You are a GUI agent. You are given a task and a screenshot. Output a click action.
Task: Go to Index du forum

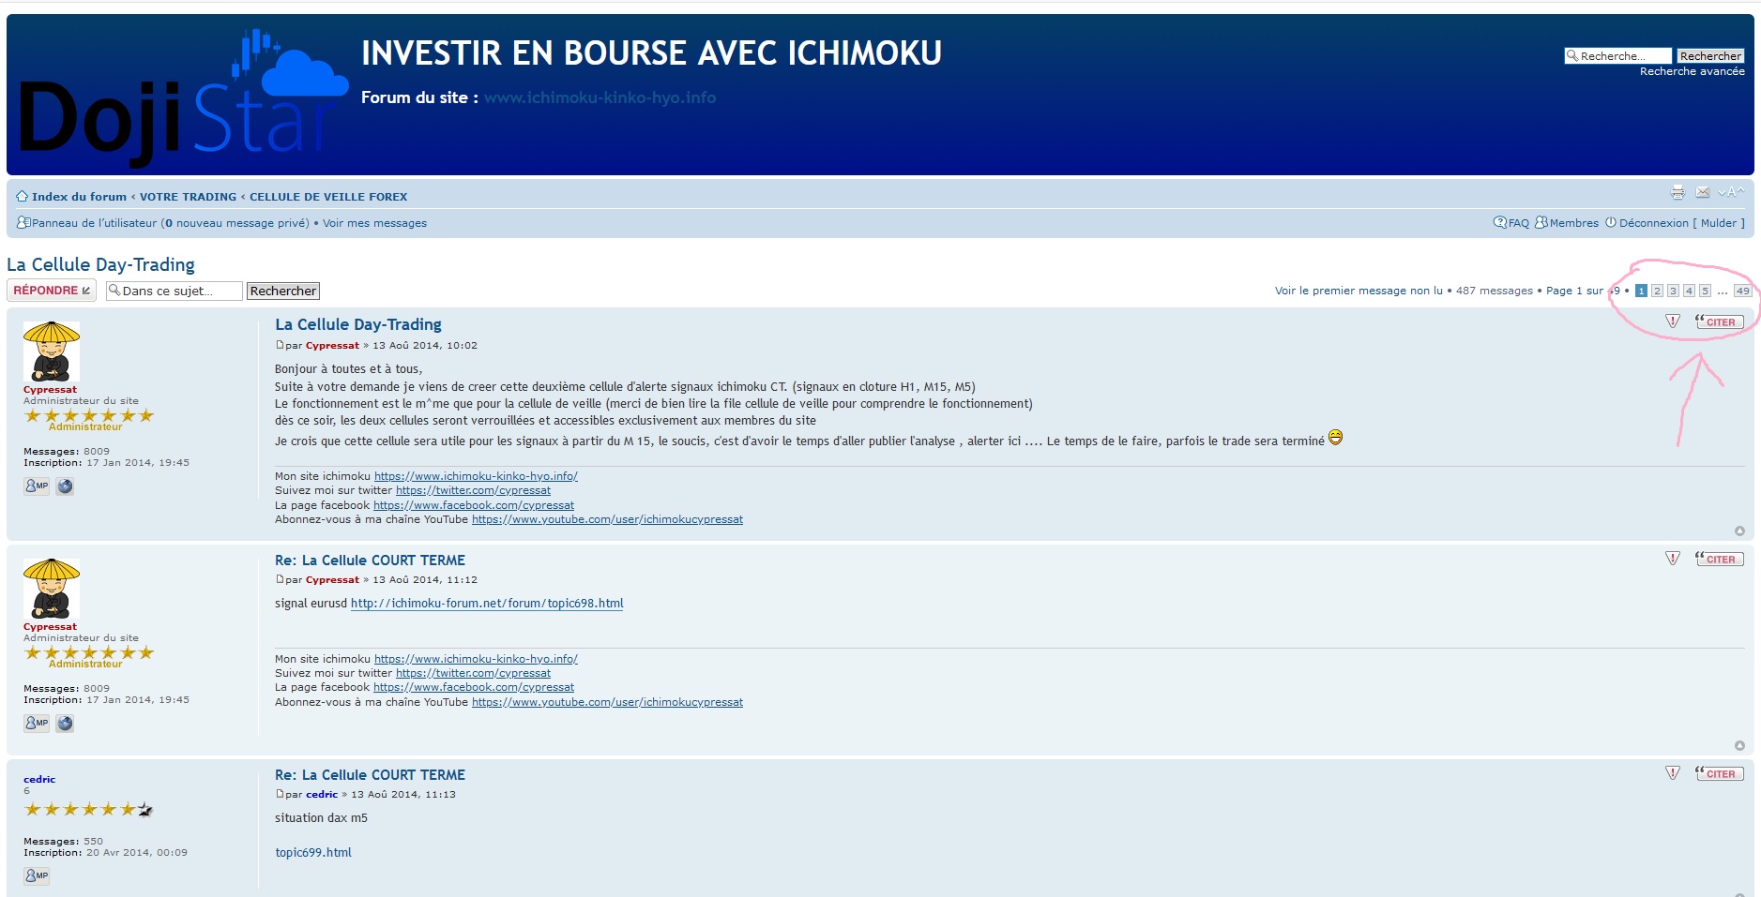[x=79, y=197]
